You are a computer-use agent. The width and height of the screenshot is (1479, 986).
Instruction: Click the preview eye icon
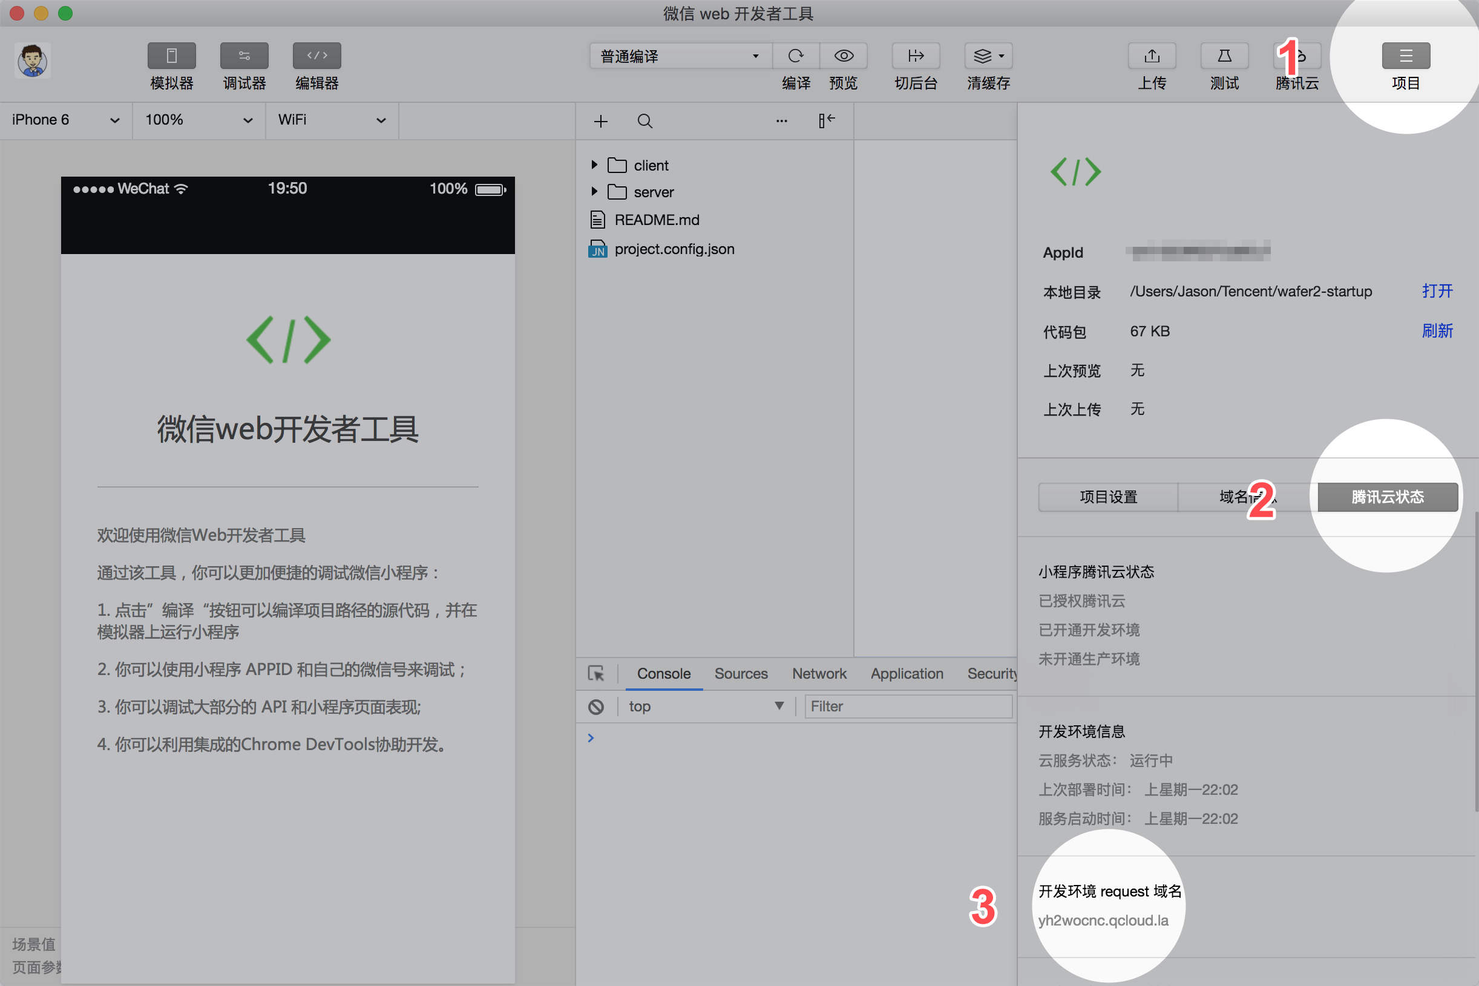pos(844,56)
